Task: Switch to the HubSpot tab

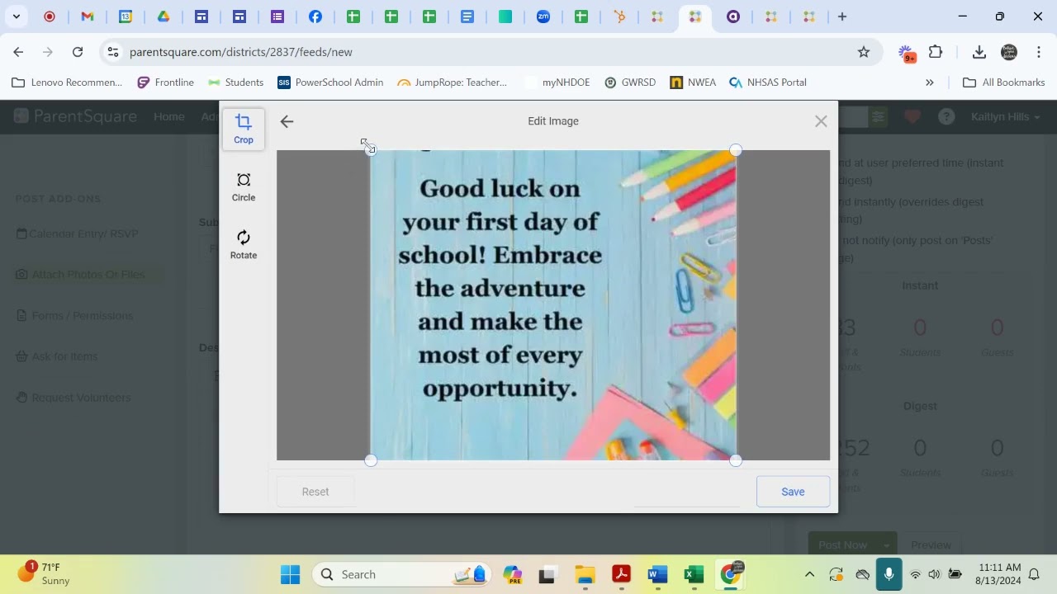Action: (x=619, y=16)
